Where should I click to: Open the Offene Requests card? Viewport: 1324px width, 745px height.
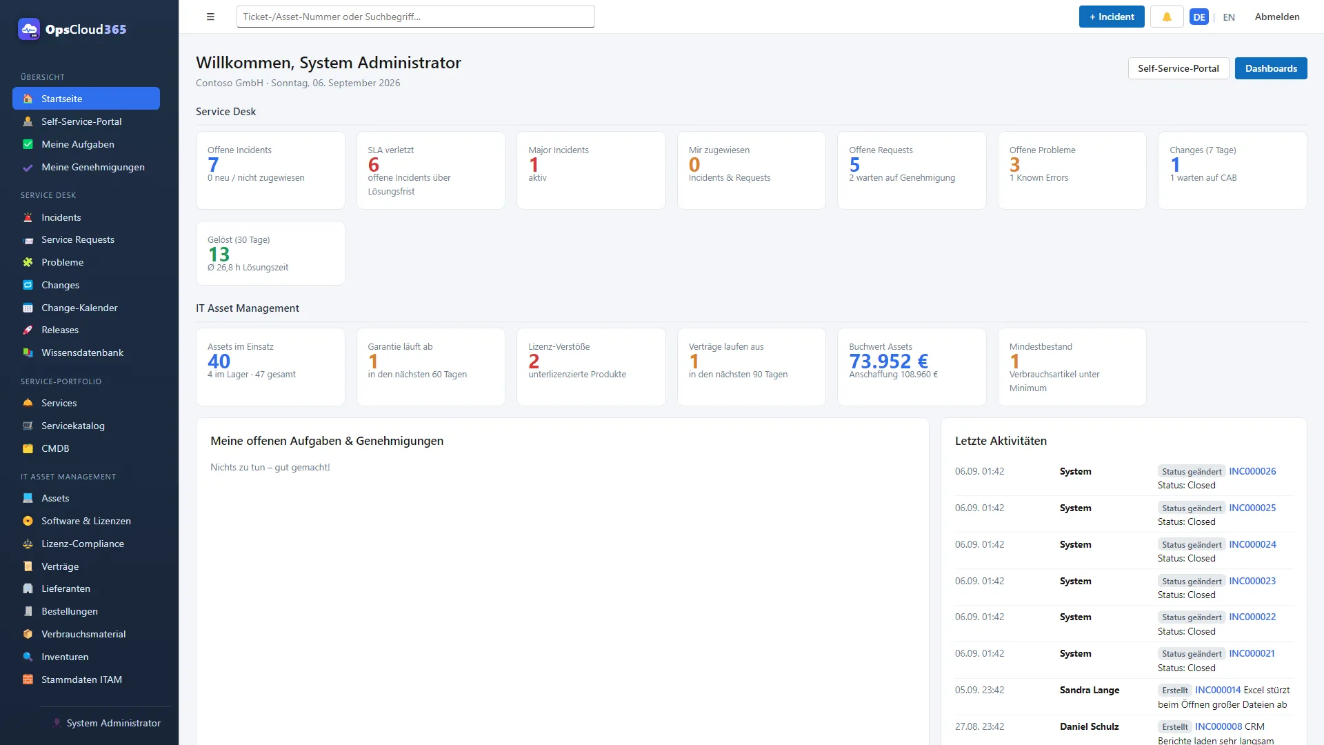click(912, 170)
